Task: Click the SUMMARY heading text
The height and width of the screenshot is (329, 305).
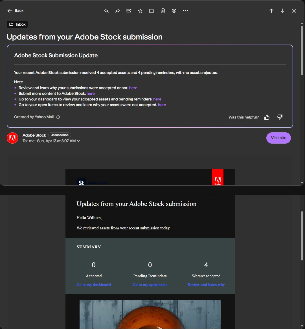Action: (89, 247)
